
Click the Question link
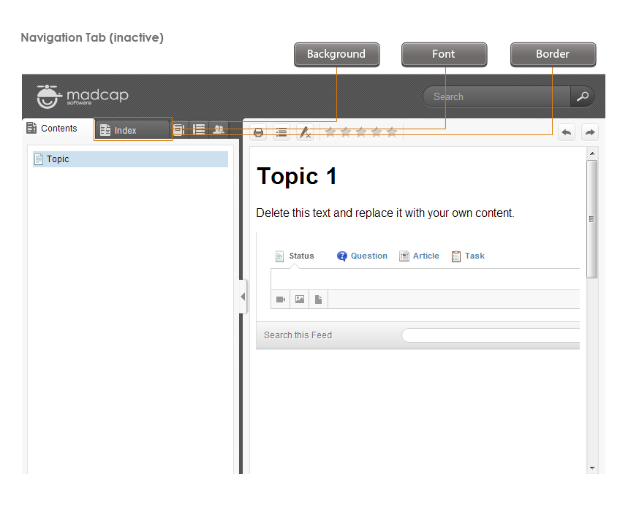(369, 256)
